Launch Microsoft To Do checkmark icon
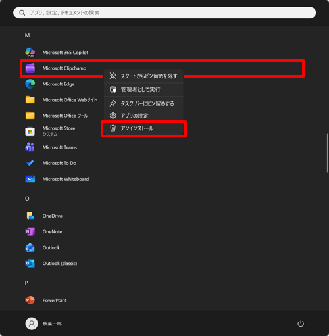This screenshot has width=329, height=336. coord(30,163)
